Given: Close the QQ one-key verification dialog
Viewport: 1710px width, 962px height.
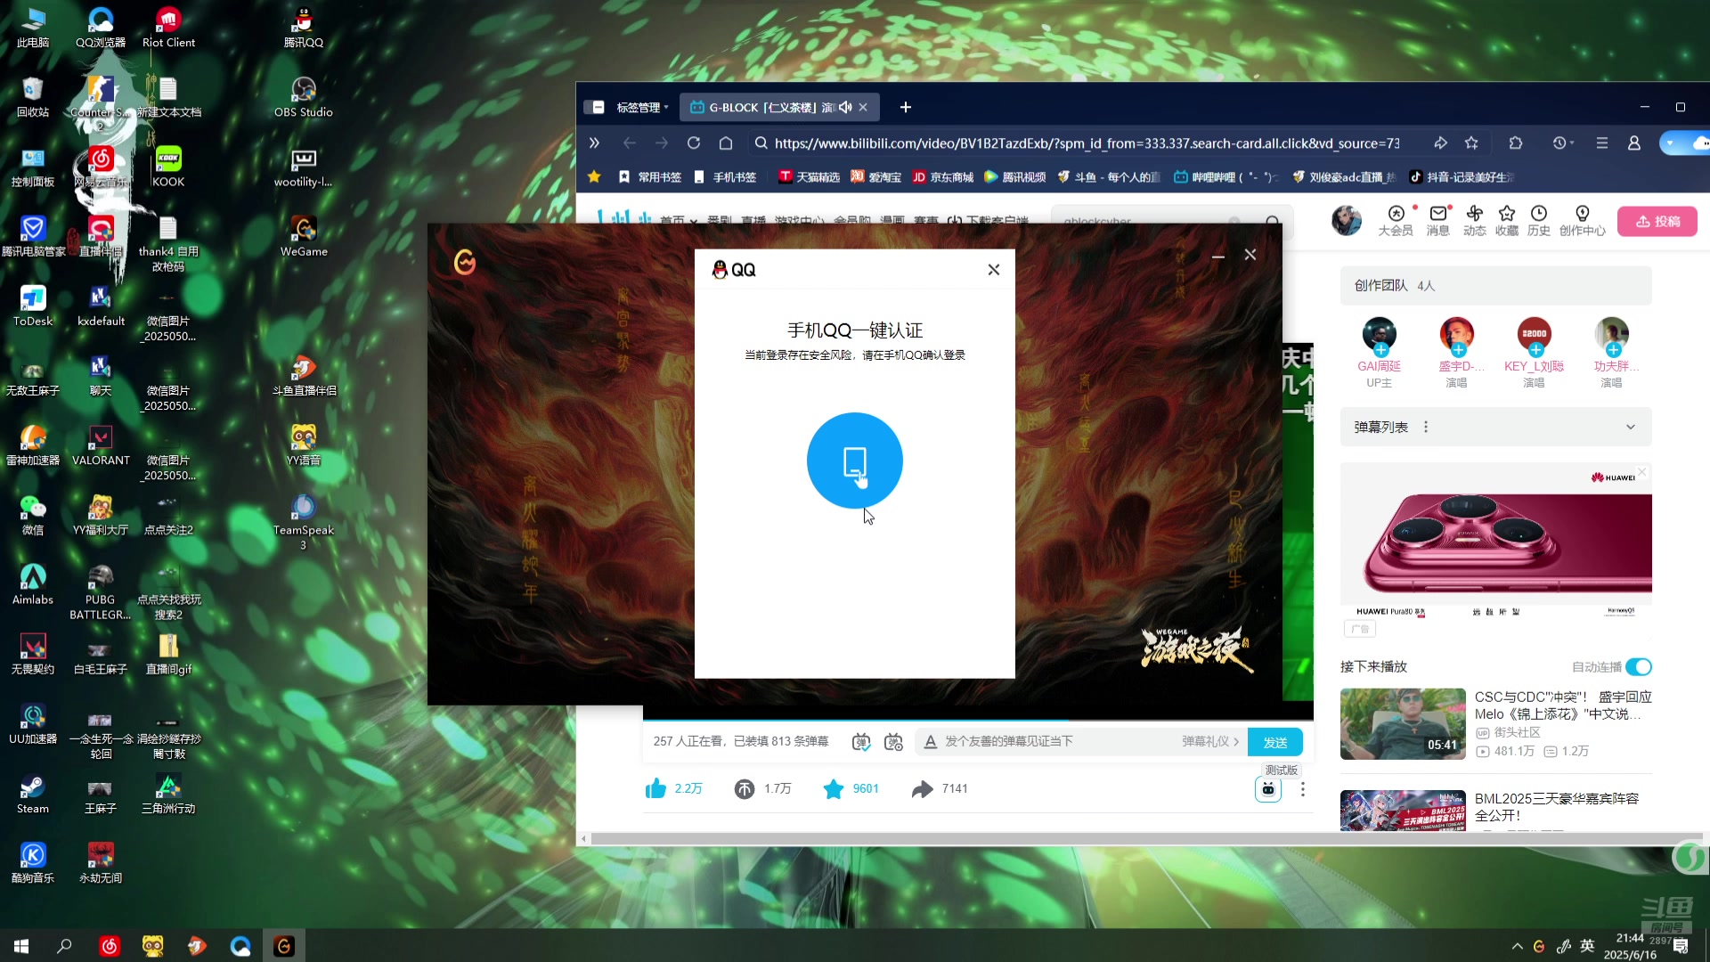Looking at the screenshot, I should click(x=994, y=270).
